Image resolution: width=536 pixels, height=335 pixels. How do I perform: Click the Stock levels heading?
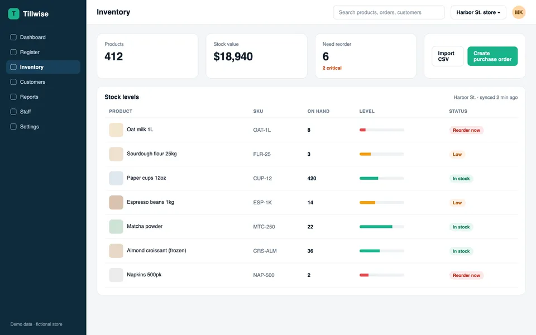pos(122,97)
